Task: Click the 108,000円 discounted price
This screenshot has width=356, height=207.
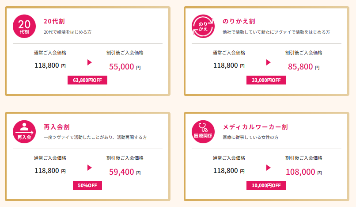Action: (303, 172)
